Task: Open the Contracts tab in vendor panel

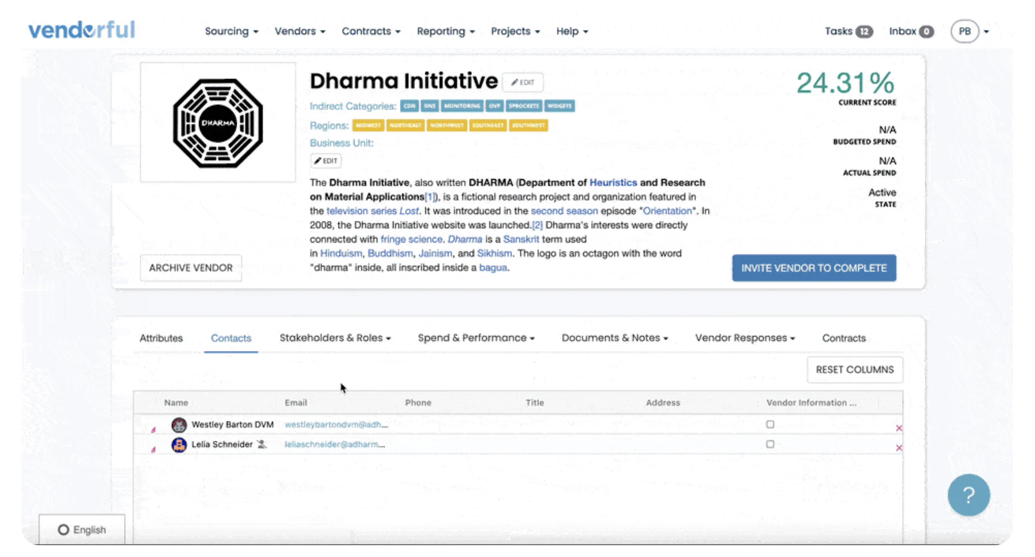Action: tap(844, 338)
